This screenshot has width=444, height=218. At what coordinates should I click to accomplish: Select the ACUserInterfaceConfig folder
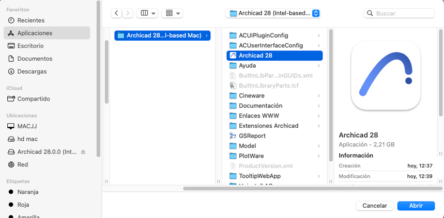[x=274, y=45]
